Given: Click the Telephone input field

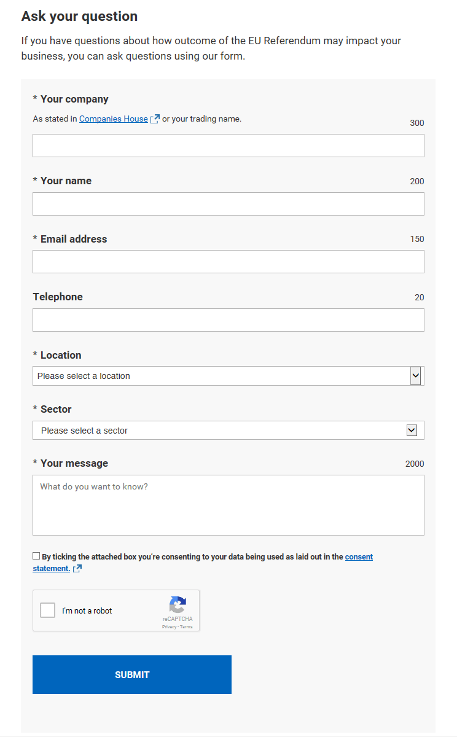Looking at the screenshot, I should point(228,320).
